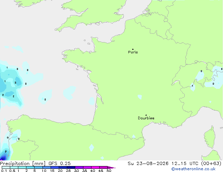This screenshot has height=172, width=223.
Task: Select the Paris marker dot on map
Action: click(133, 49)
